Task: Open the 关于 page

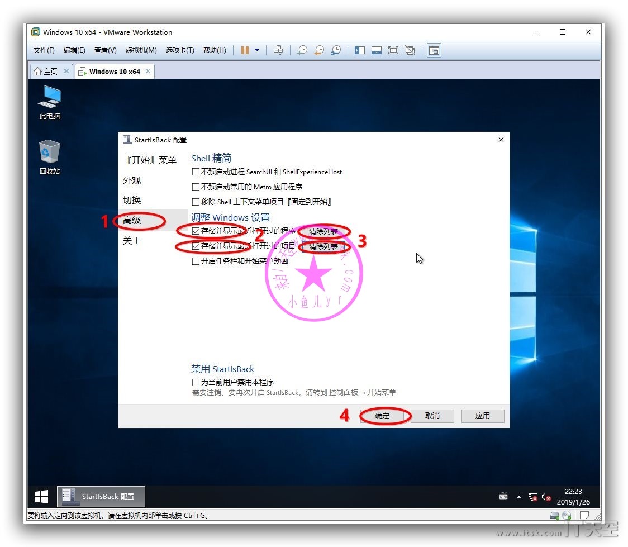Action: pyautogui.click(x=132, y=240)
